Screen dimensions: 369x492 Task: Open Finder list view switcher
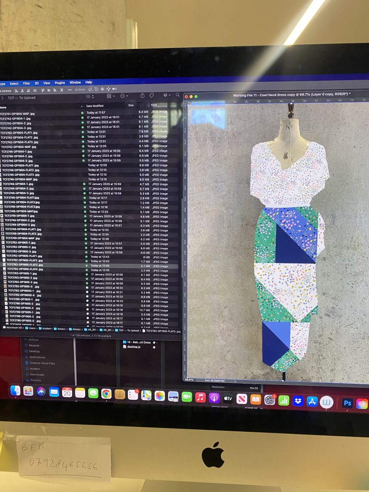90,96
